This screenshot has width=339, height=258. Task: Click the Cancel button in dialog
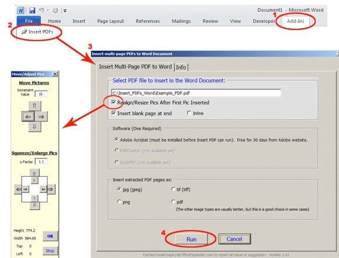pos(234,239)
